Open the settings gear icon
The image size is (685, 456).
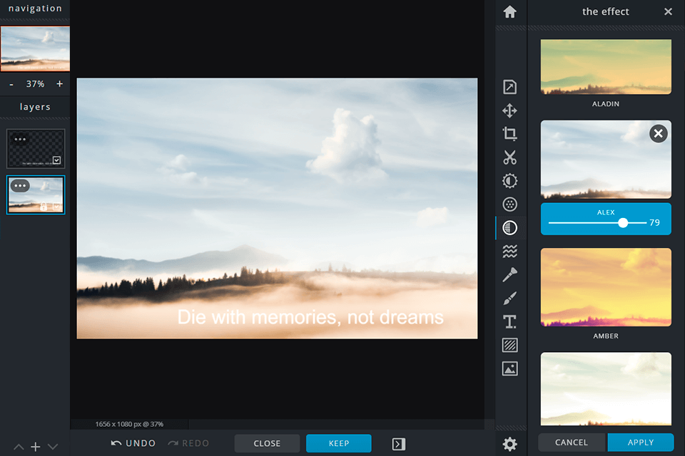[509, 444]
